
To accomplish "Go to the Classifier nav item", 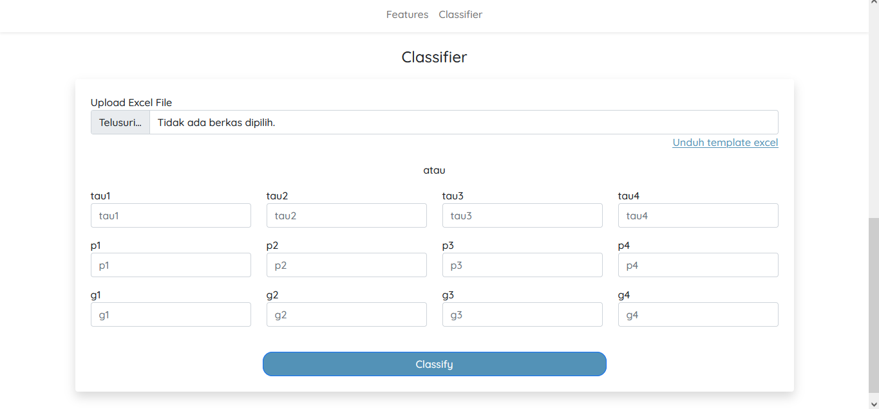I will pyautogui.click(x=460, y=14).
